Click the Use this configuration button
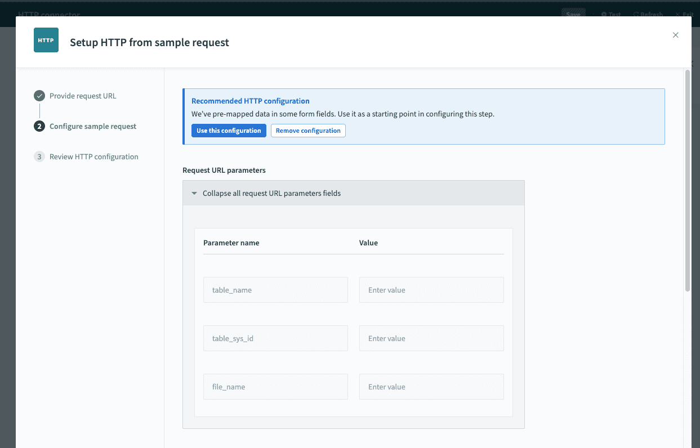The image size is (700, 448). 229,130
